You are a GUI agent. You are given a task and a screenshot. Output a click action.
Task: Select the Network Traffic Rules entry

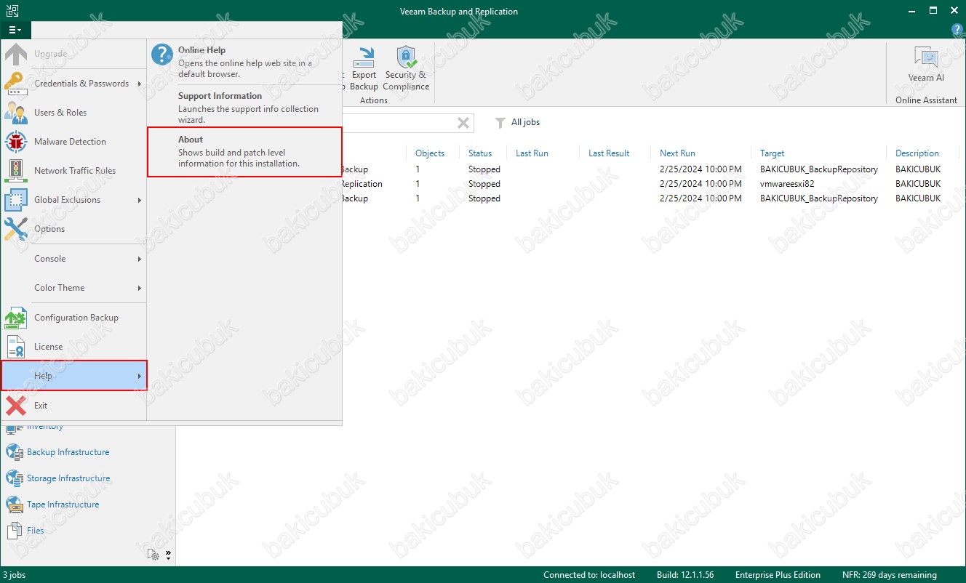[74, 171]
